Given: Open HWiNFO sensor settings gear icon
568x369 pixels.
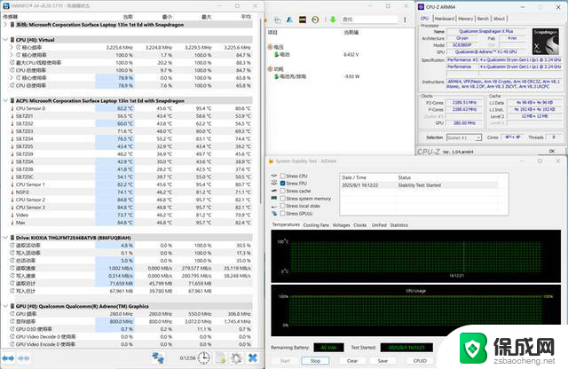Looking at the screenshot, I should [x=236, y=357].
